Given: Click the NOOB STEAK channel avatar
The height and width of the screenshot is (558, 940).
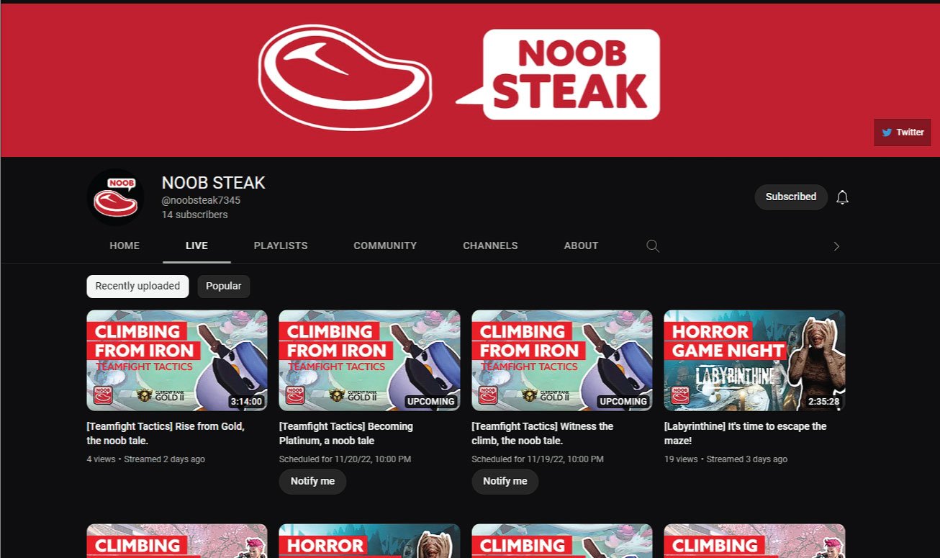Looking at the screenshot, I should click(115, 197).
